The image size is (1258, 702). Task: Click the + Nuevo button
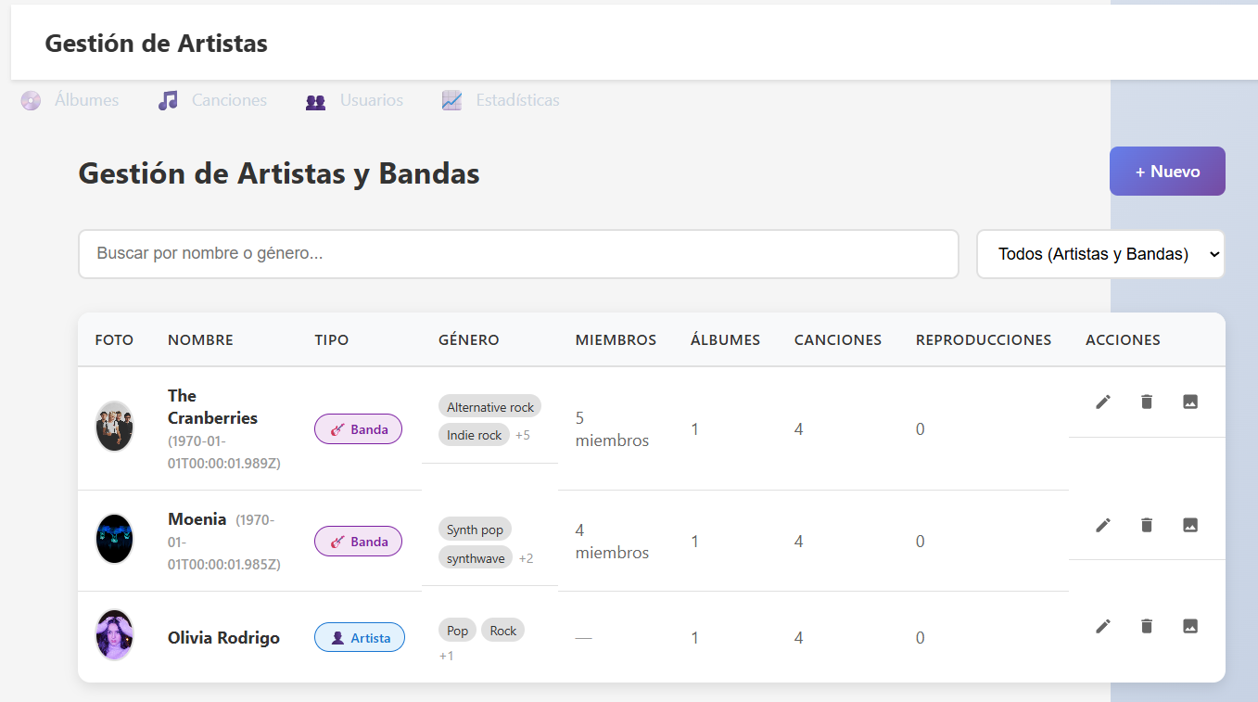click(1167, 172)
